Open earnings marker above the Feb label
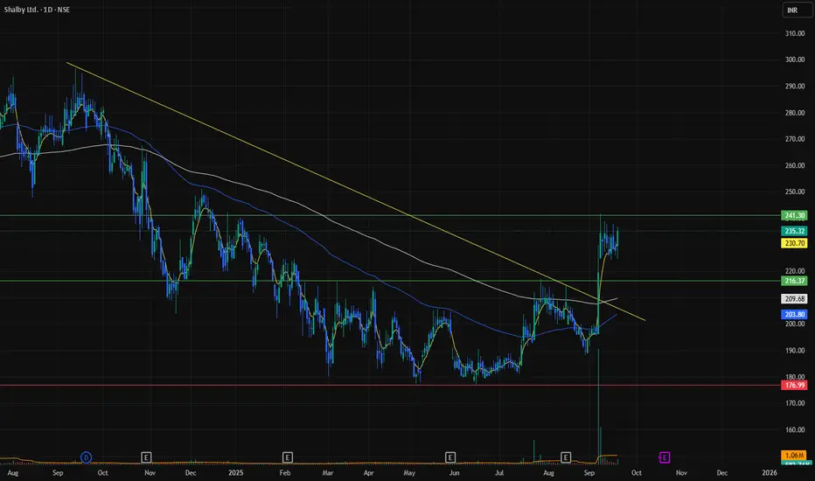Screen dimensions: 815x481 [x=288, y=457]
